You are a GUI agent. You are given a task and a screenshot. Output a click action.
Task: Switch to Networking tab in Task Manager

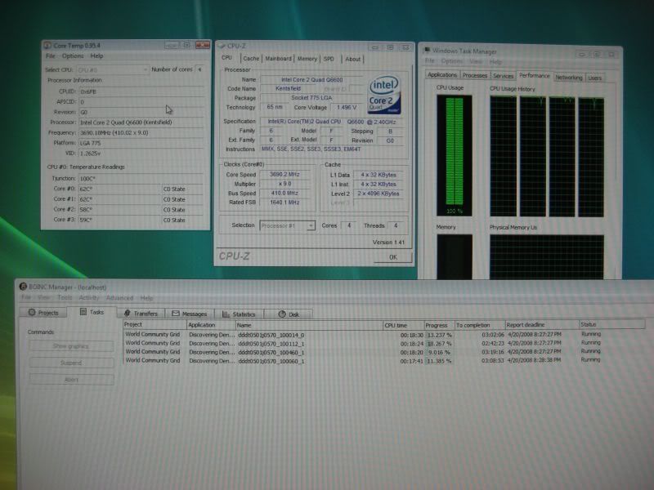coord(568,78)
